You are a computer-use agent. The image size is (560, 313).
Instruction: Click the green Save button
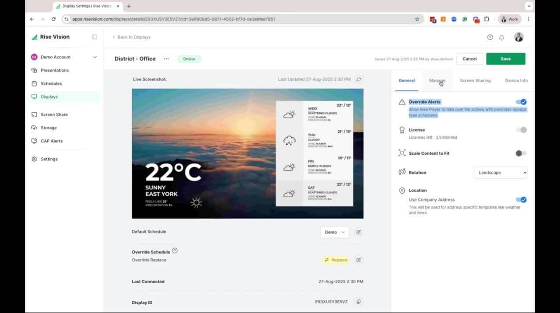coord(505,59)
